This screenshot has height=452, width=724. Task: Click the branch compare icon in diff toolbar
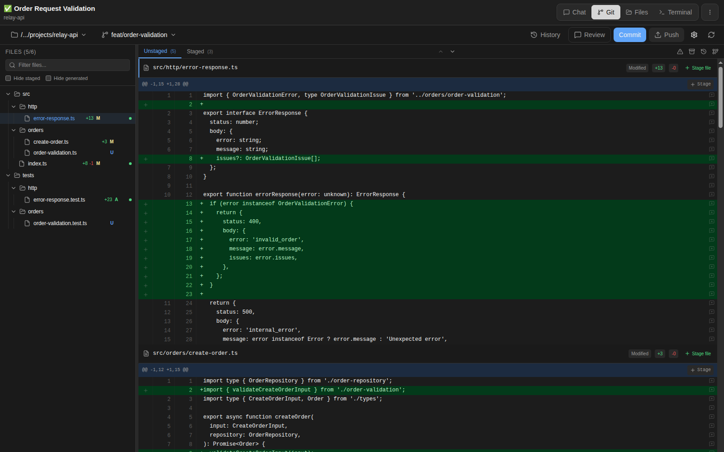tap(715, 52)
